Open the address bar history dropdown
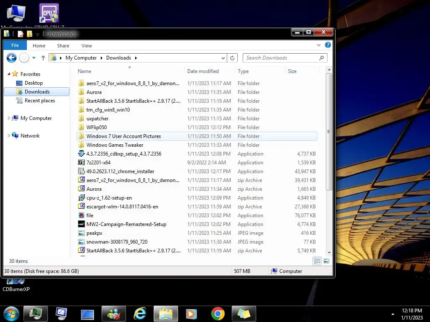The image size is (430, 322). [x=223, y=58]
